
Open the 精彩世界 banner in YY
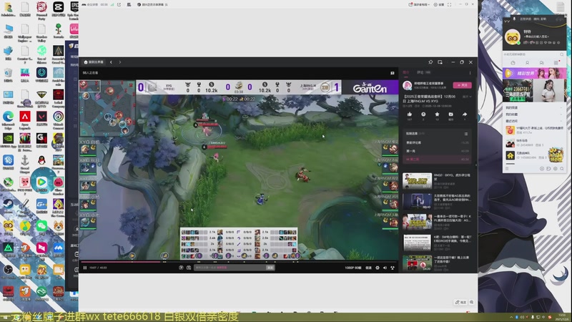[534, 74]
